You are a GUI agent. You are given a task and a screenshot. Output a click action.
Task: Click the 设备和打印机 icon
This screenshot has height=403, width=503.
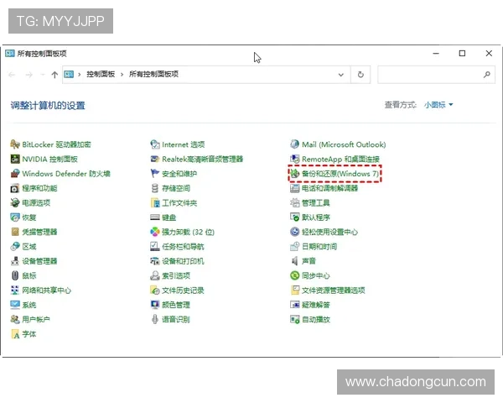click(154, 261)
